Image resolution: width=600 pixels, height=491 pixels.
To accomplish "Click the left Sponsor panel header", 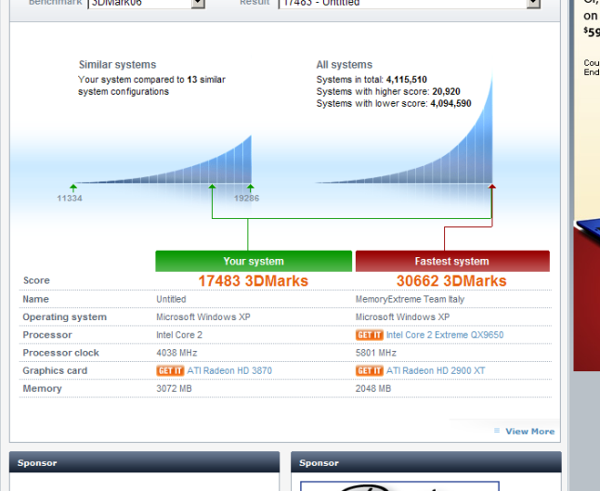I will [x=144, y=463].
